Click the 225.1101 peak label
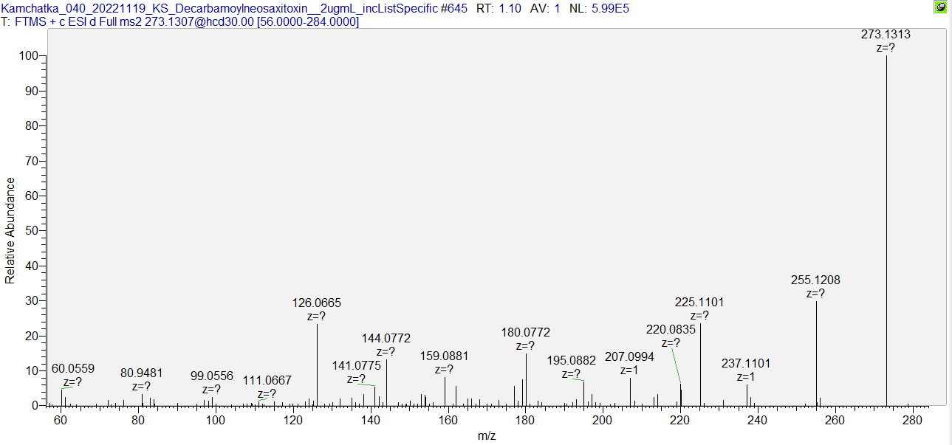 click(x=699, y=303)
